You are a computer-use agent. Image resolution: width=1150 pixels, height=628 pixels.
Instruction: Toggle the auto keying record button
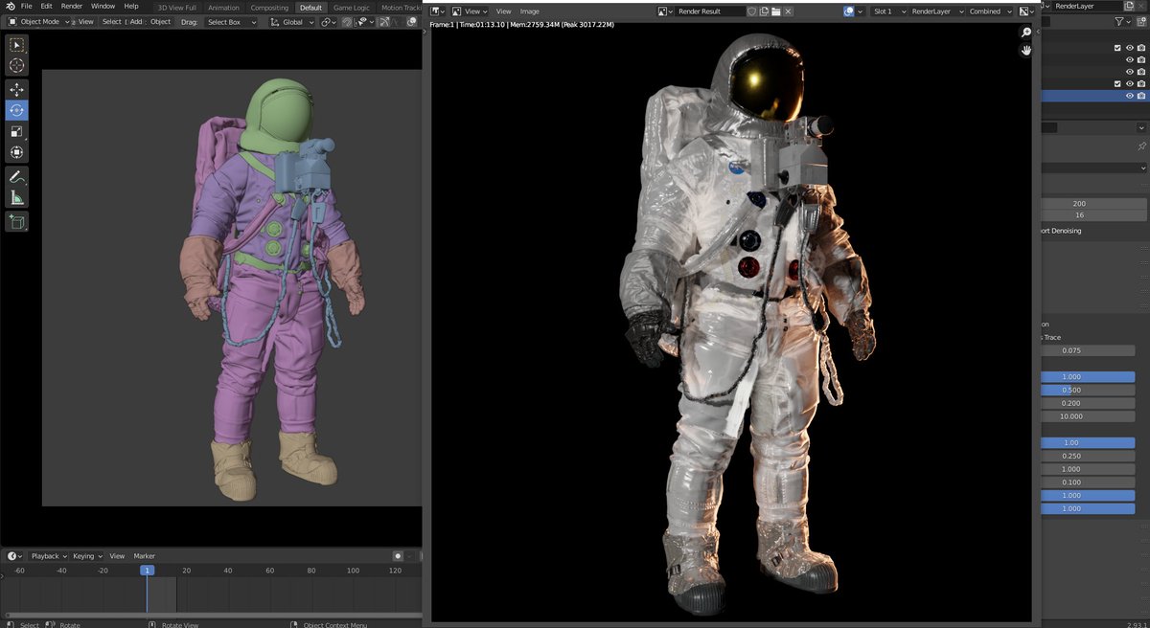tap(398, 556)
